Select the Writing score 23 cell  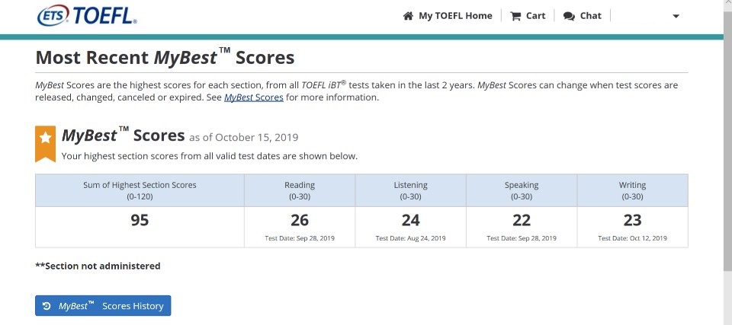[x=633, y=227]
